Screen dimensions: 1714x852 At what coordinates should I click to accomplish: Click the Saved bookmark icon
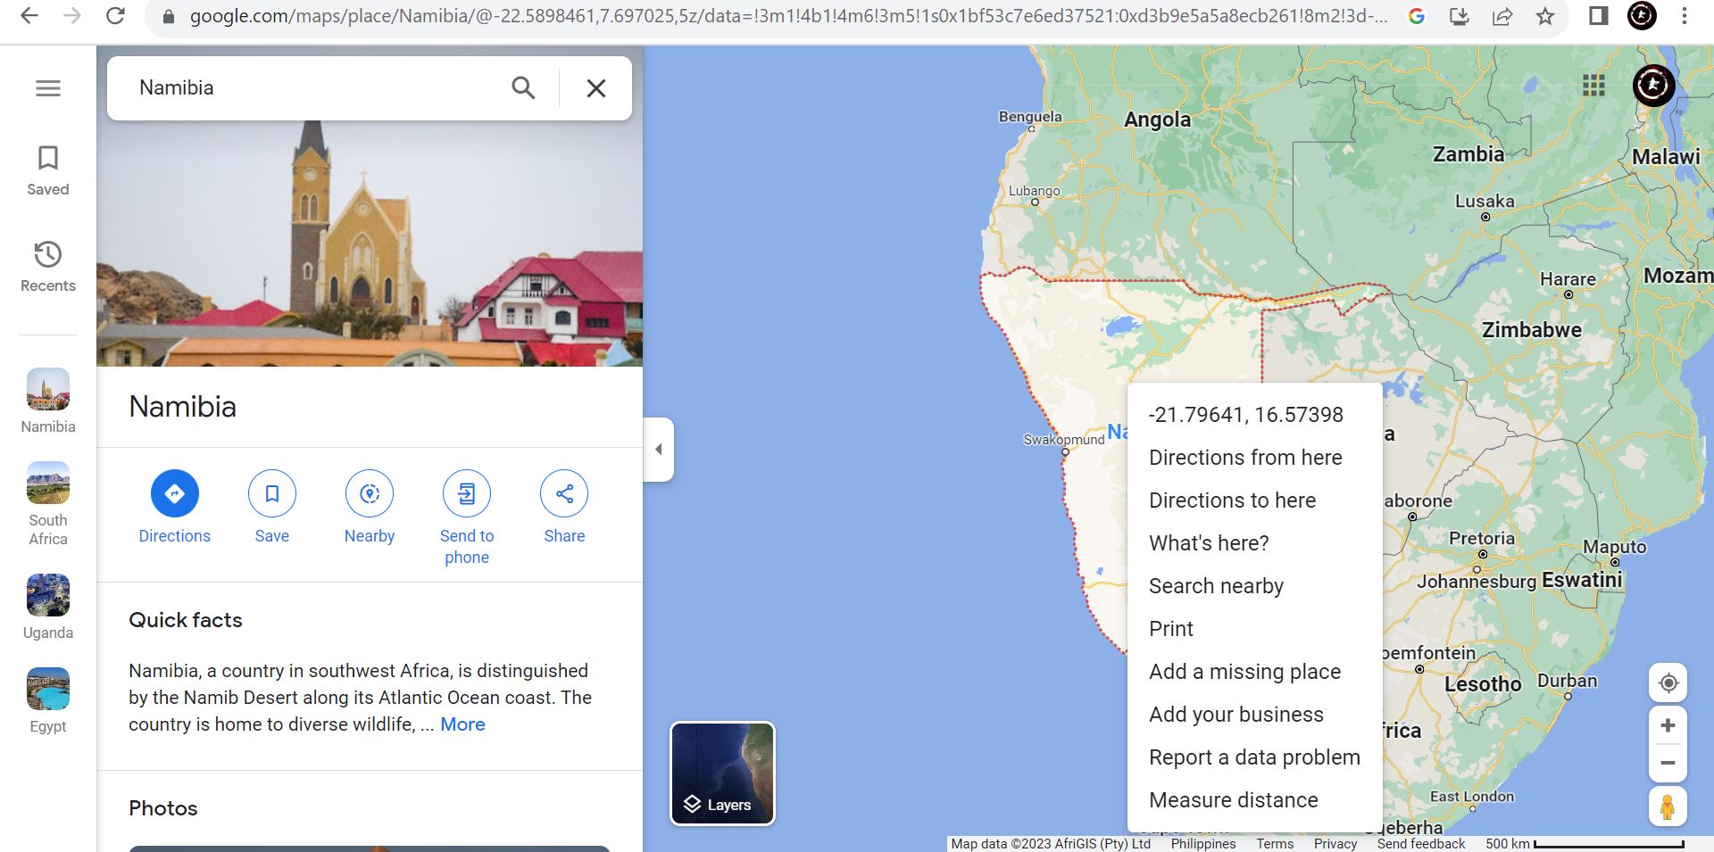48,158
